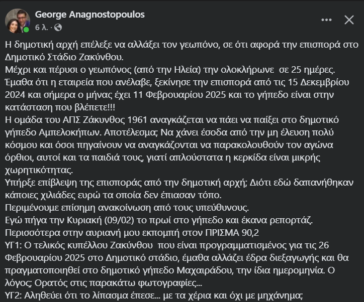The width and height of the screenshot is (364, 302).
Task: Open the post timestamp '6 λ.'
Action: (42, 28)
